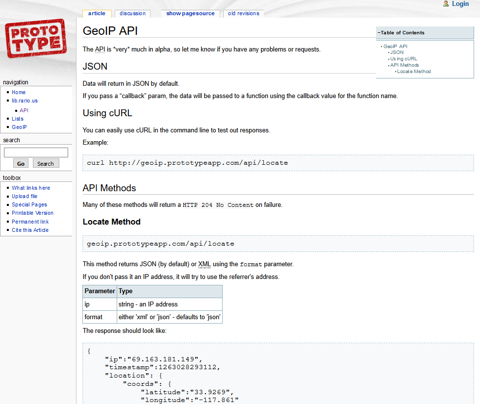
Task: Click the XML abbreviation in Locate Method text
Action: click(x=204, y=264)
